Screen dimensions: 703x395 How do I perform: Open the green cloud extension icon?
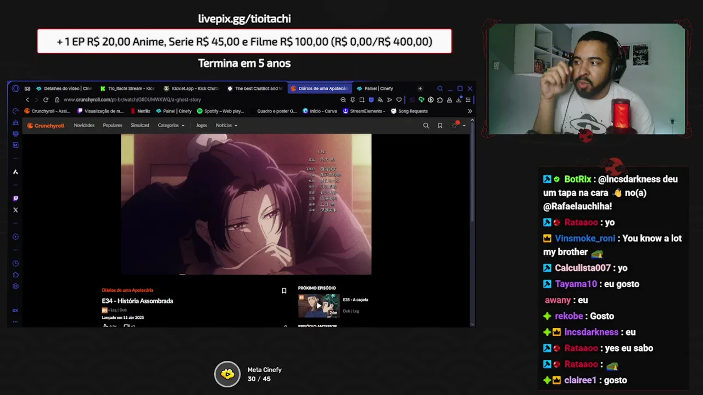[x=421, y=100]
